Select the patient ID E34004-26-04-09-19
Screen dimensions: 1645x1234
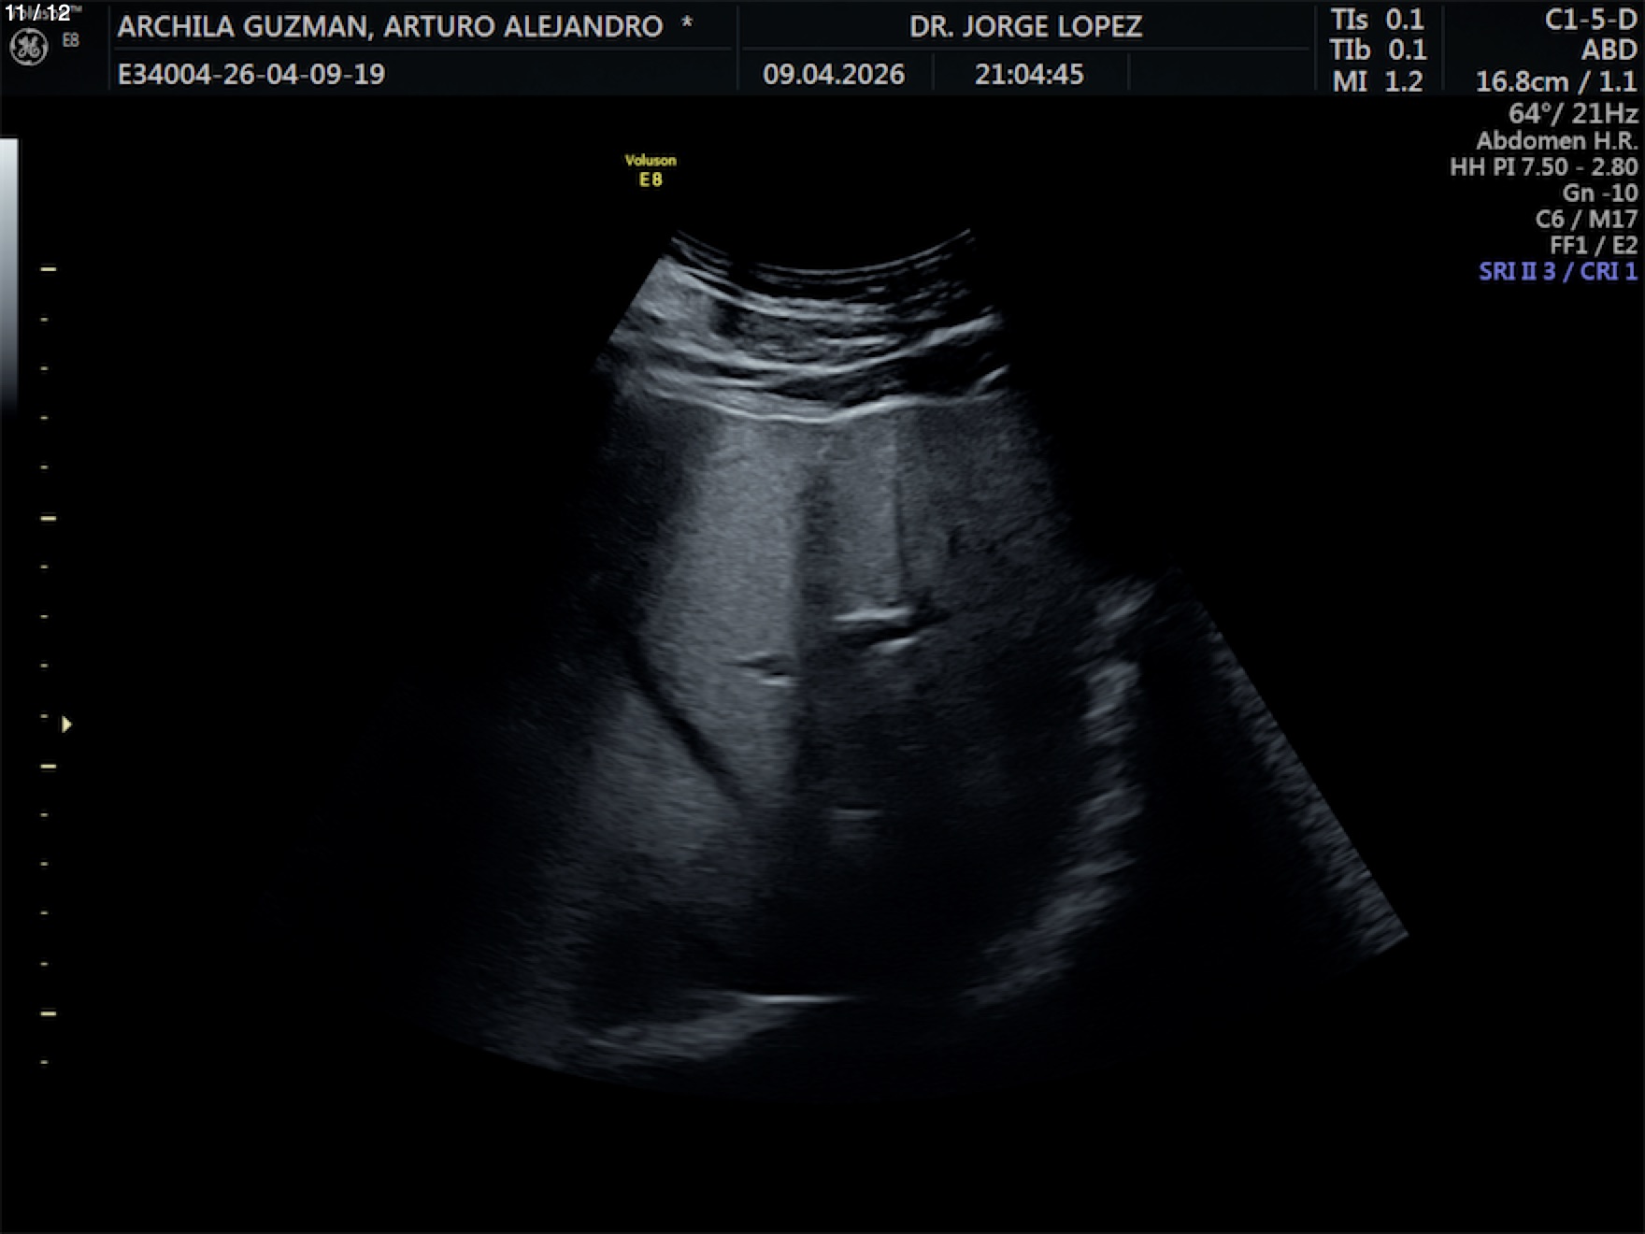[250, 74]
